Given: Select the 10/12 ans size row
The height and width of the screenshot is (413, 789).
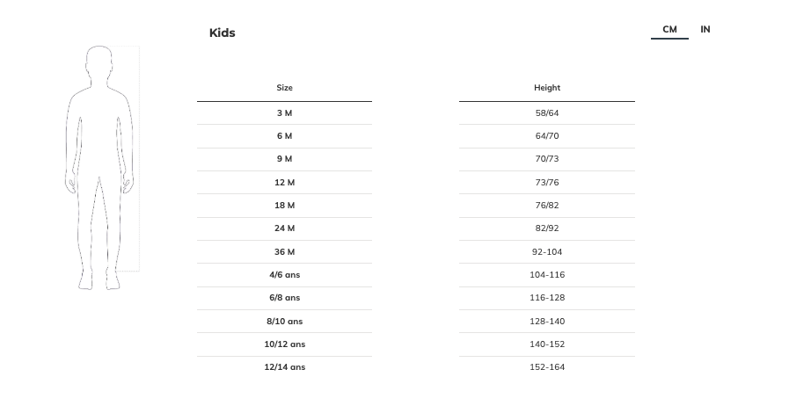Looking at the screenshot, I should 284,344.
